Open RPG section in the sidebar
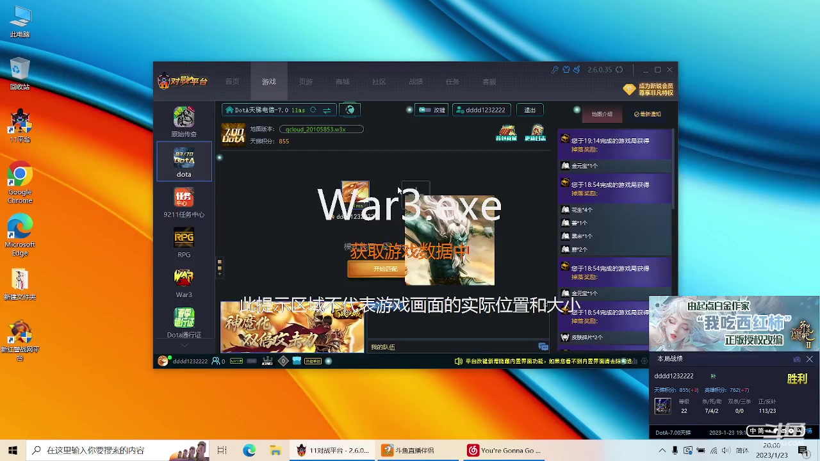Image resolution: width=820 pixels, height=461 pixels. [184, 243]
